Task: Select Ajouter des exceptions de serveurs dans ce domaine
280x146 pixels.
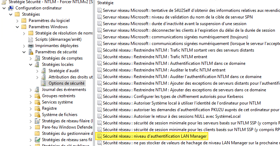Action: [x=184, y=90]
